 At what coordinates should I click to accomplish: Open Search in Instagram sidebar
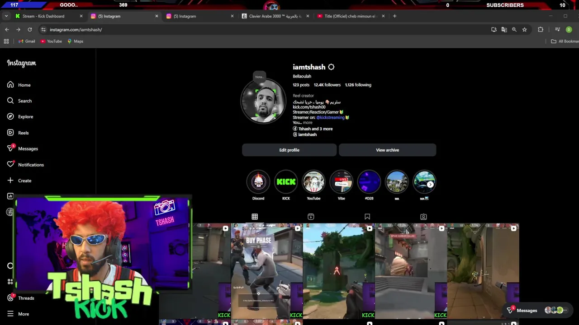(x=19, y=101)
